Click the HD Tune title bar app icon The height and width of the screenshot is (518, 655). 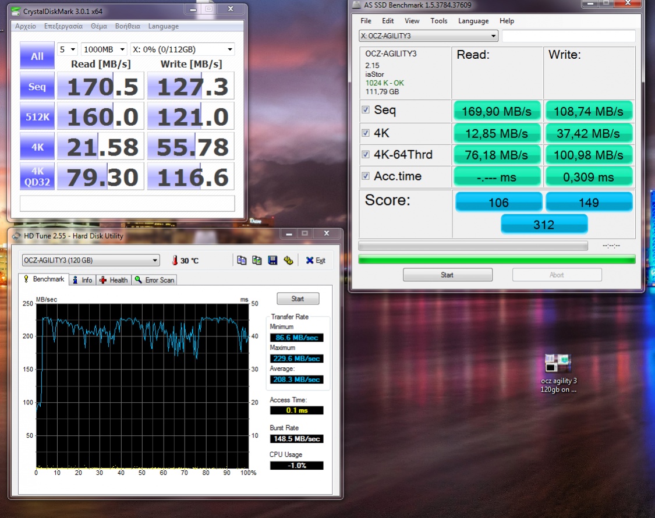coord(16,236)
